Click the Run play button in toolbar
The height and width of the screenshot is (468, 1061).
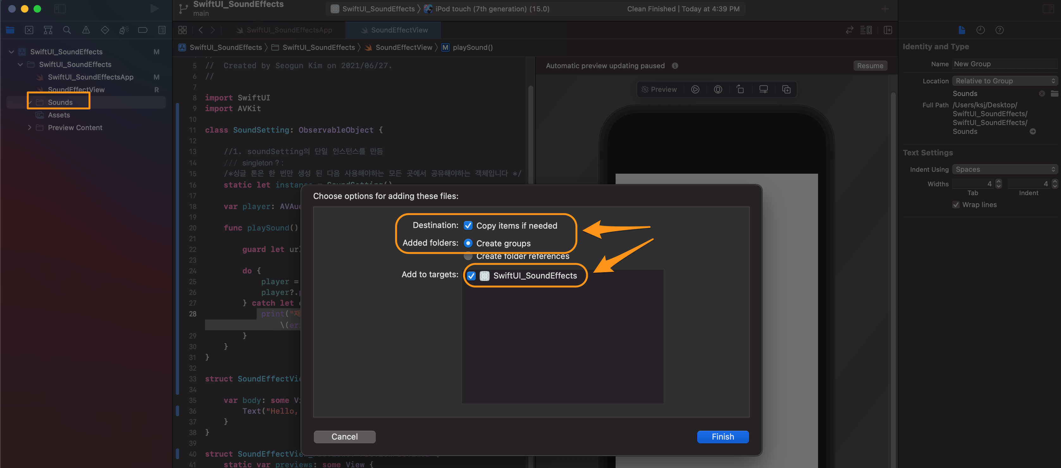click(154, 9)
